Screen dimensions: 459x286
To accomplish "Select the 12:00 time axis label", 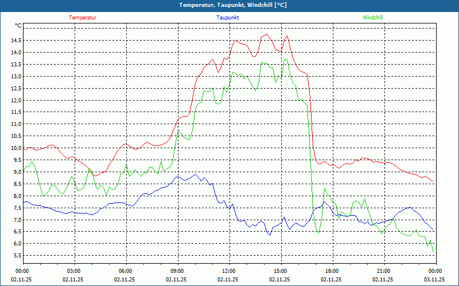I will coord(228,271).
